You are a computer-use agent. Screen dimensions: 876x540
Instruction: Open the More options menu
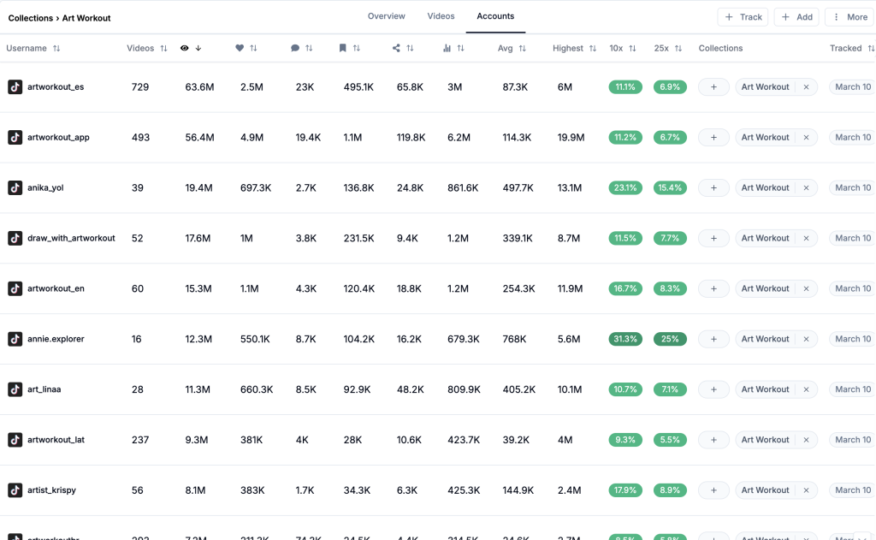849,17
